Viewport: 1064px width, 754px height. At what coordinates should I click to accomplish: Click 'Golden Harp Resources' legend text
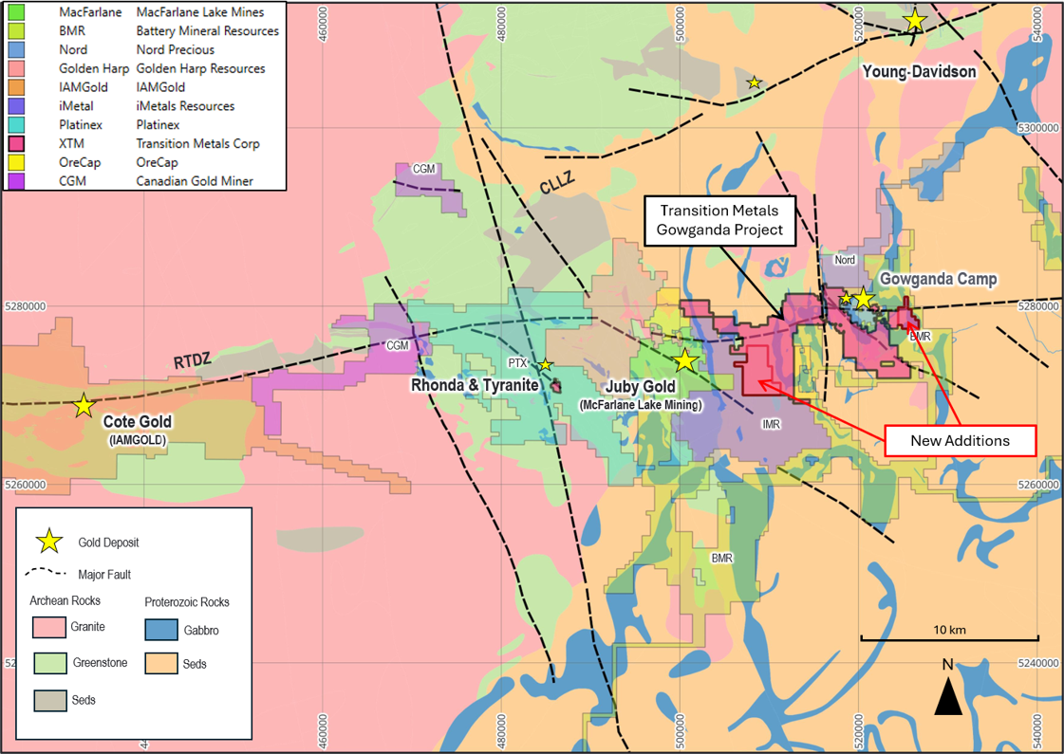[x=201, y=68]
